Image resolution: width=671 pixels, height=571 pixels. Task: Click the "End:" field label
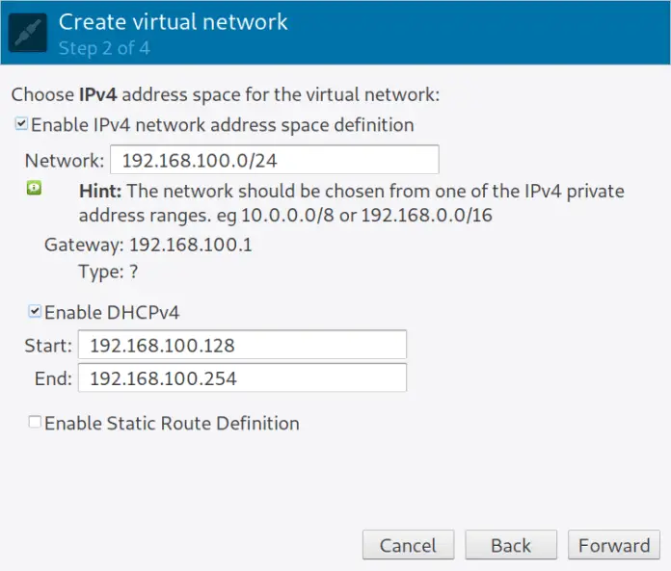click(53, 378)
